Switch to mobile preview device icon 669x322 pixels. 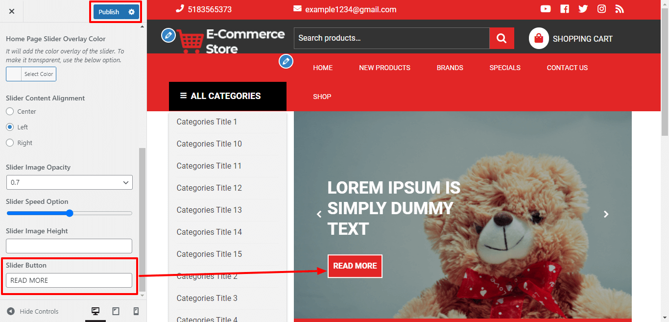point(136,311)
